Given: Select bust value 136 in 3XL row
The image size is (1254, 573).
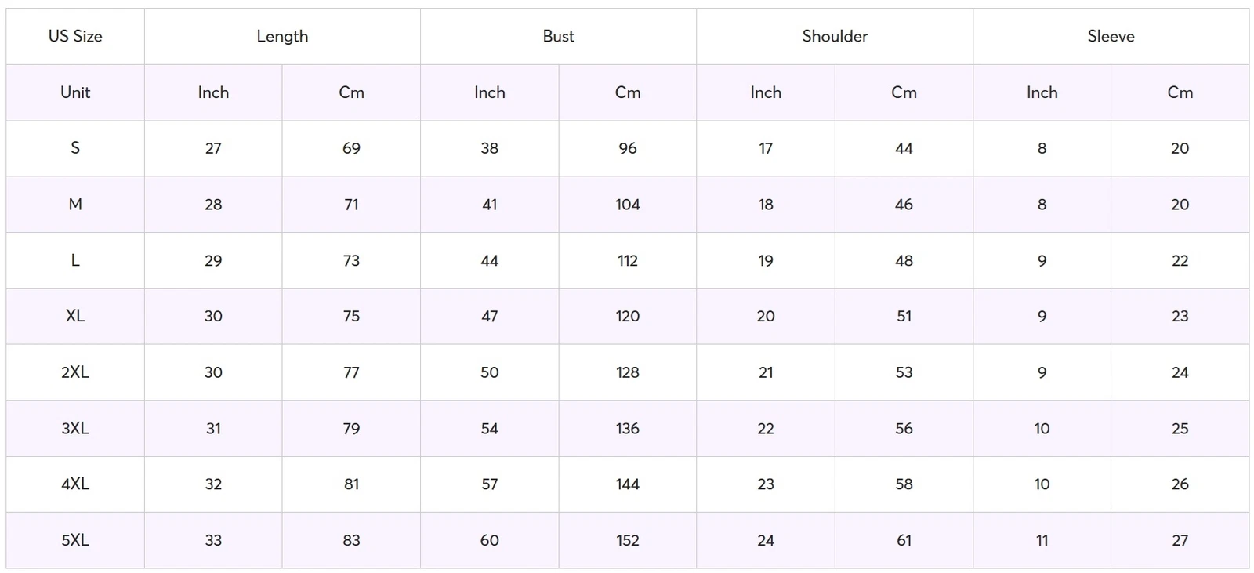Looking at the screenshot, I should tap(627, 428).
